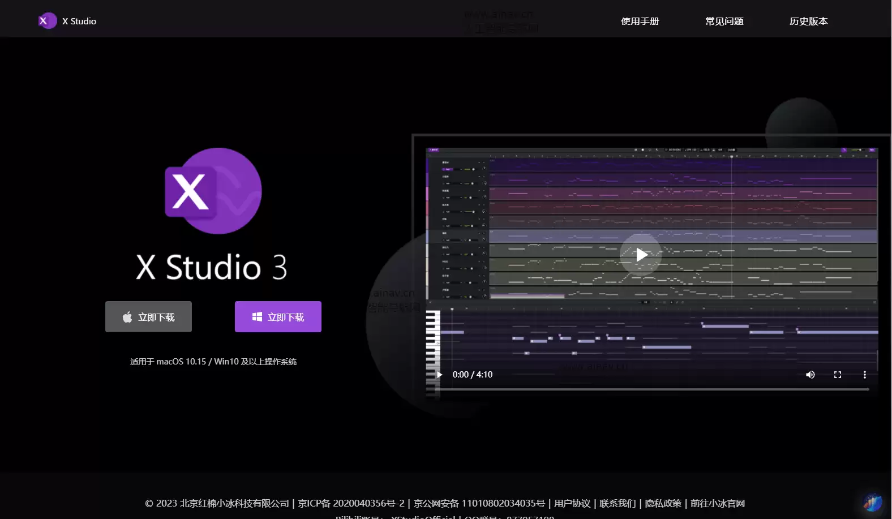Screen dimensions: 892x519
Task: Click the floating assistant icon at bottom right
Action: click(x=872, y=502)
